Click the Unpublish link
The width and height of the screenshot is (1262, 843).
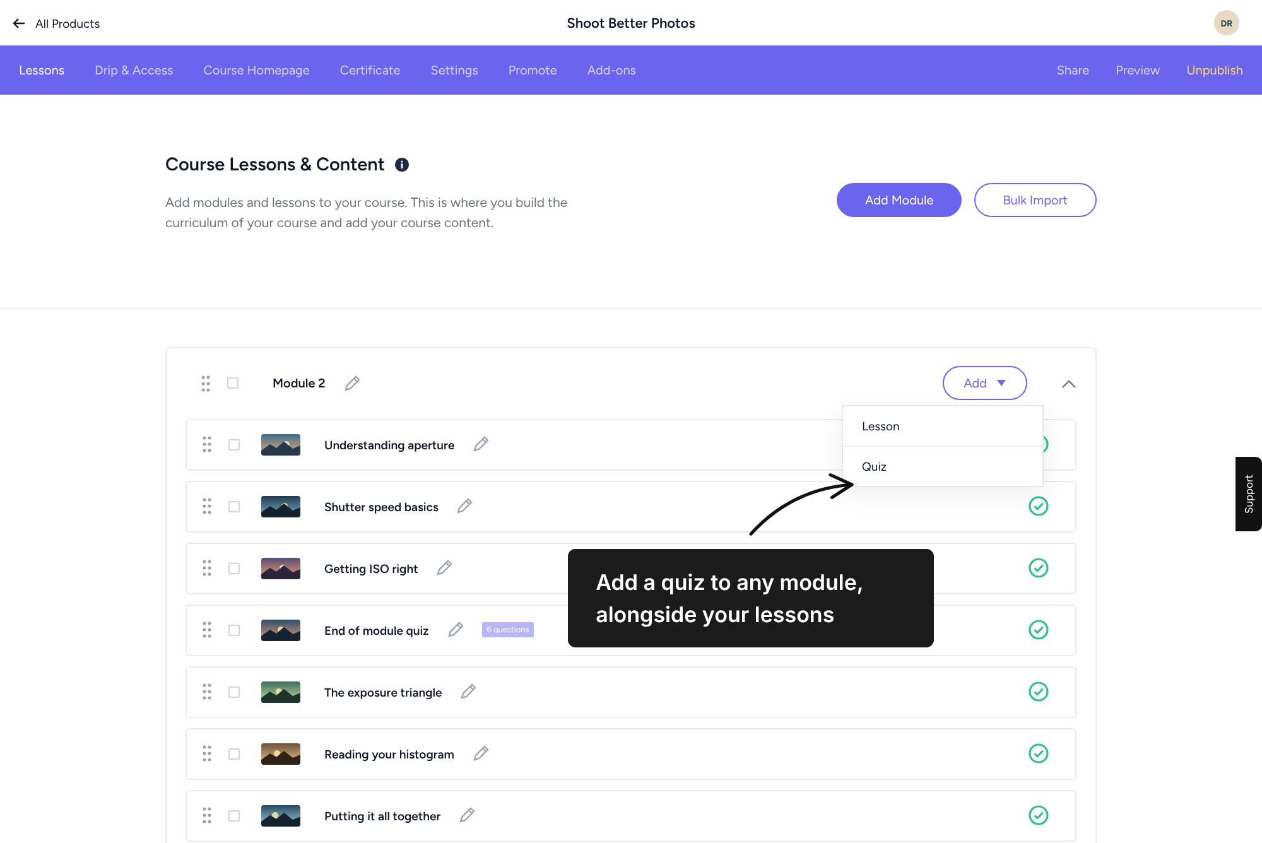pyautogui.click(x=1214, y=70)
